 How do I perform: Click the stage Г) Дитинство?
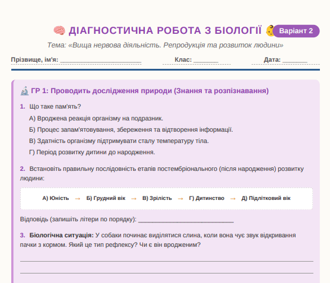pos(207,198)
